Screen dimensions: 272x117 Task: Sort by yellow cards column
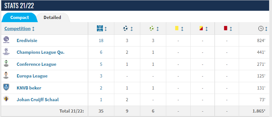pyautogui.click(x=179, y=28)
